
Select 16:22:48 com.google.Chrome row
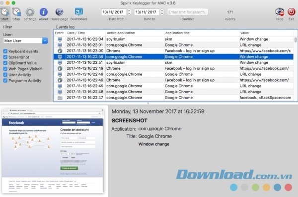[173, 92]
